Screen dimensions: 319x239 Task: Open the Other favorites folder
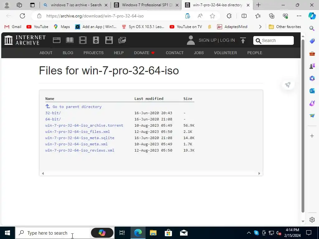pyautogui.click(x=285, y=27)
